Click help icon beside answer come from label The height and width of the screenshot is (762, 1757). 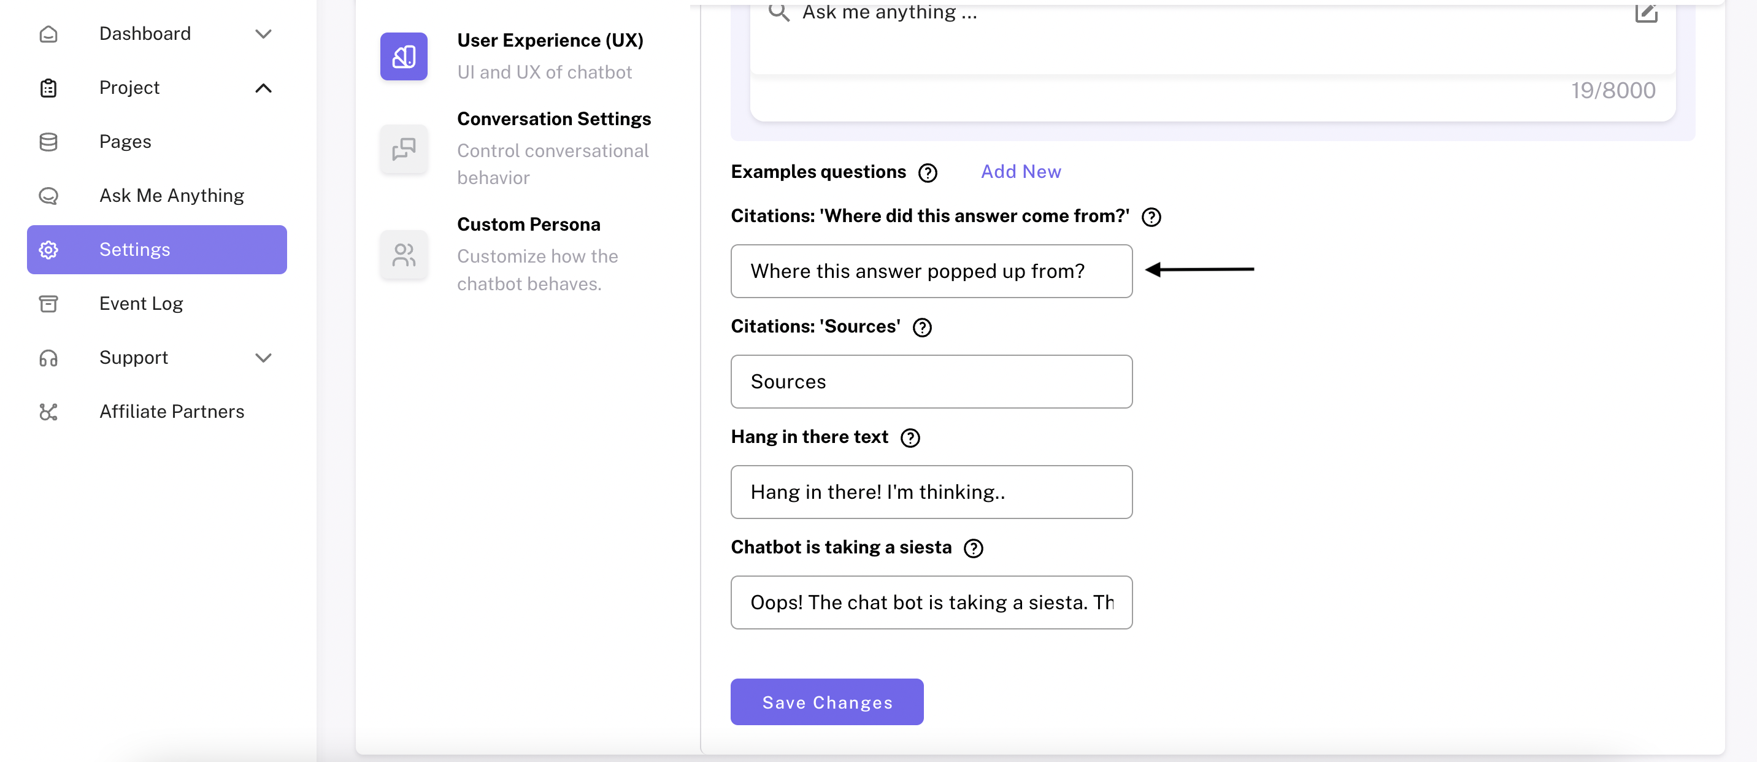tap(1151, 217)
